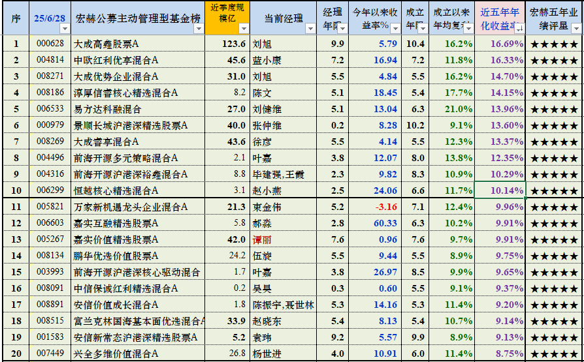Screen dimensions: 584x362
Task: Select the highlighted cell 10.14%
Action: click(500, 190)
